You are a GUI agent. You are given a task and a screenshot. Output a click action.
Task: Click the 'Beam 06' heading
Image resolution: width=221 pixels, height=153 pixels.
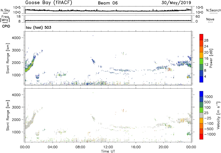pos(108,3)
